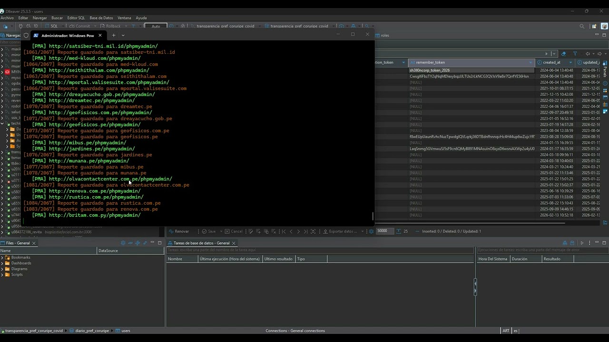Click the Commit toolbar button
This screenshot has width=609, height=342.
click(79, 26)
